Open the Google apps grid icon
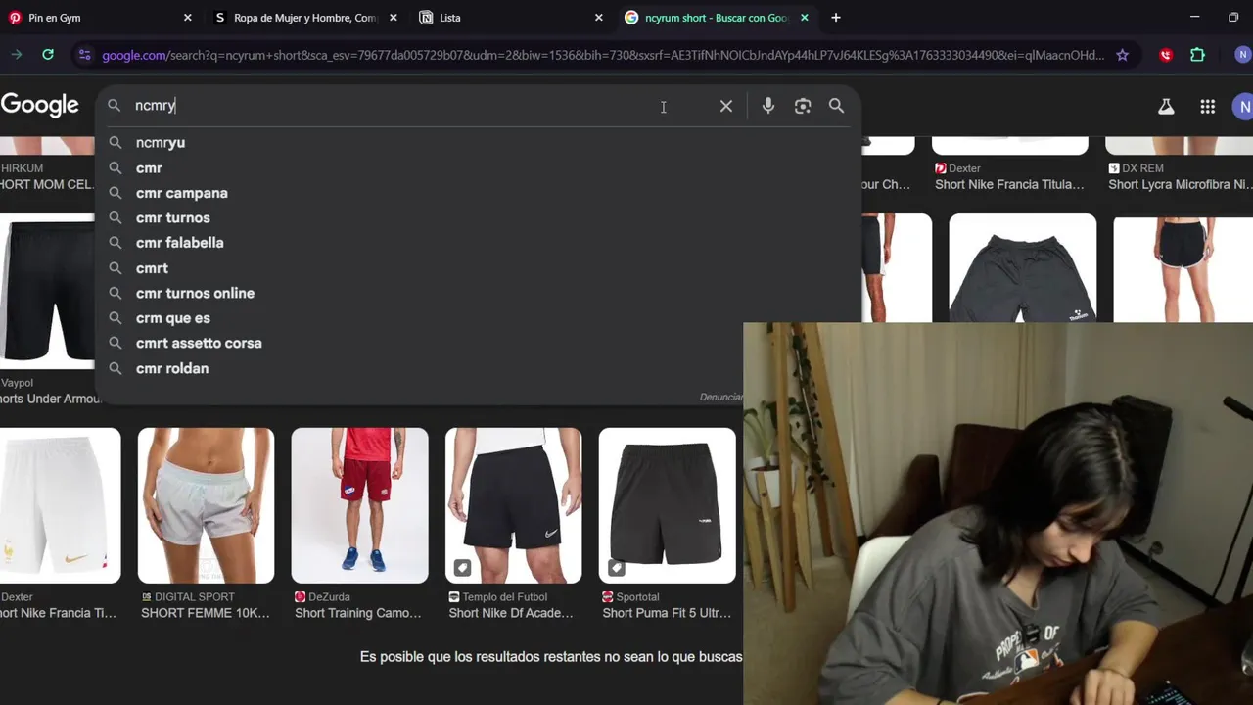1253x705 pixels. pos(1208,106)
